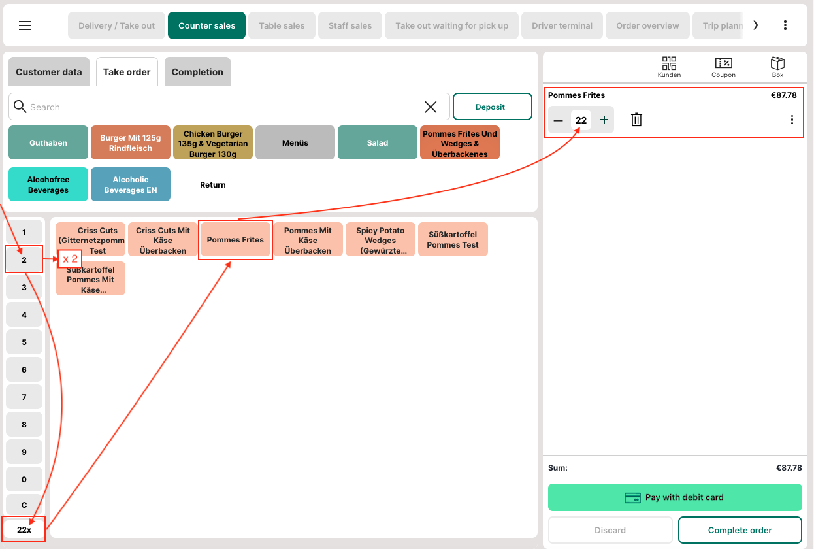Image resolution: width=814 pixels, height=549 pixels.
Task: Open the Completion tab
Action: [197, 72]
